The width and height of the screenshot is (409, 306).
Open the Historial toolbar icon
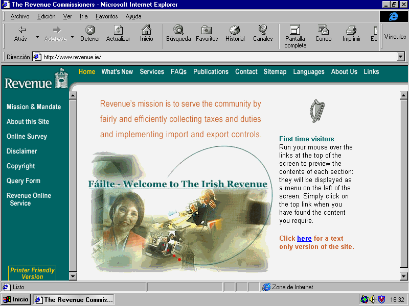point(235,30)
